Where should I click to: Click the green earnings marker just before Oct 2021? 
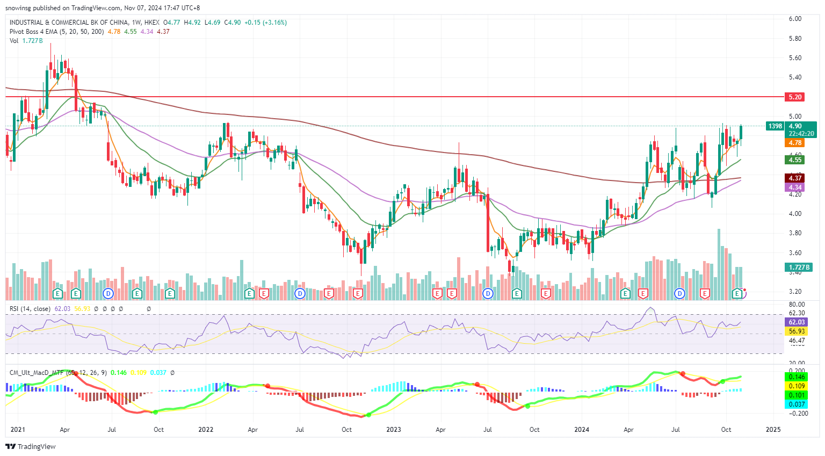(x=137, y=293)
